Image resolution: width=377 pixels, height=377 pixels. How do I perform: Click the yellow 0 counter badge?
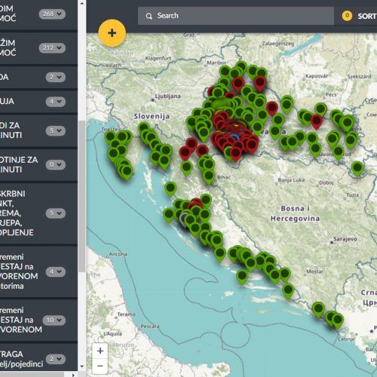(347, 16)
